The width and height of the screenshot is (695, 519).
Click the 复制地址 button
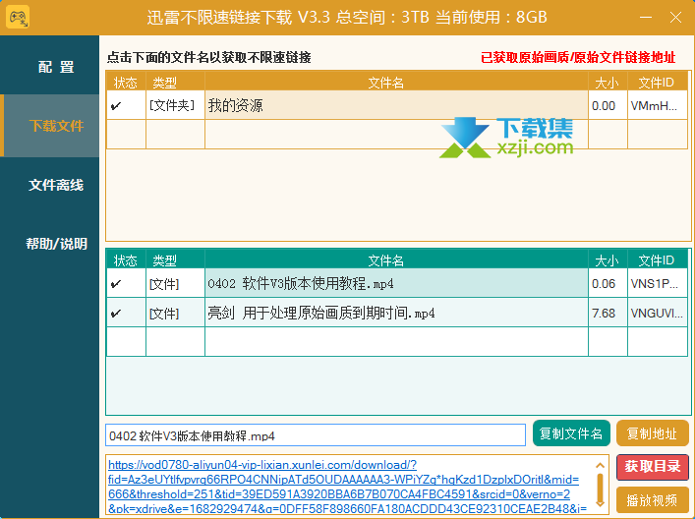652,433
